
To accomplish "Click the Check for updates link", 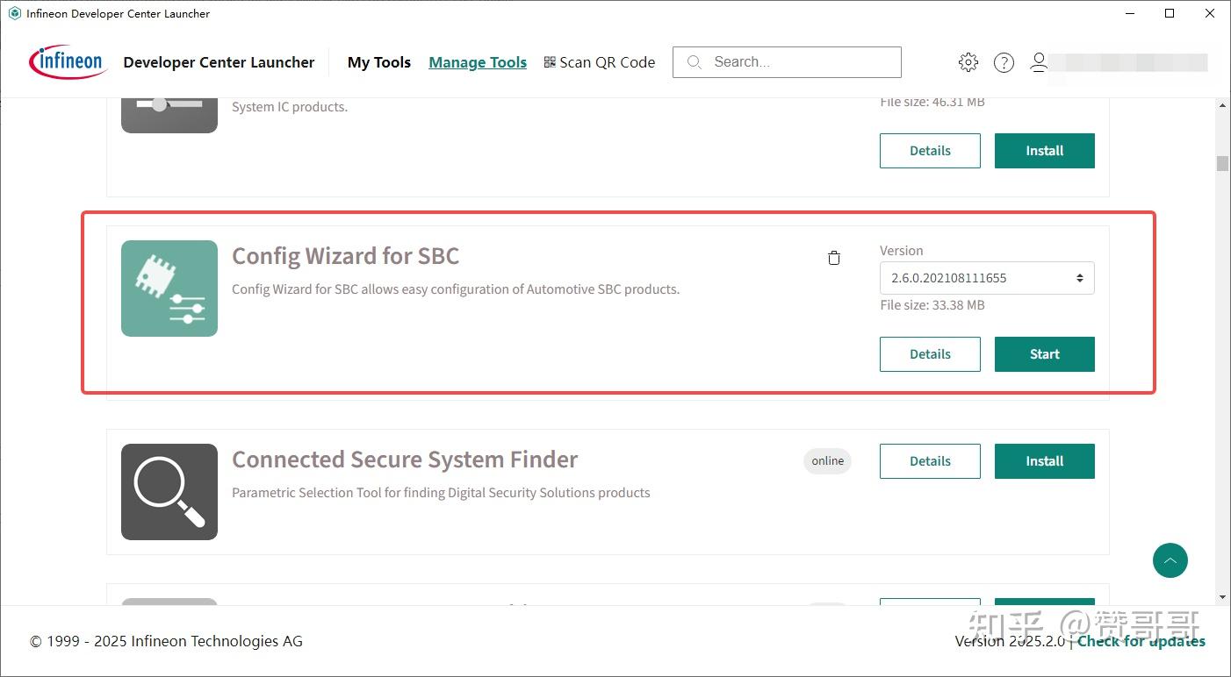I will coord(1141,641).
